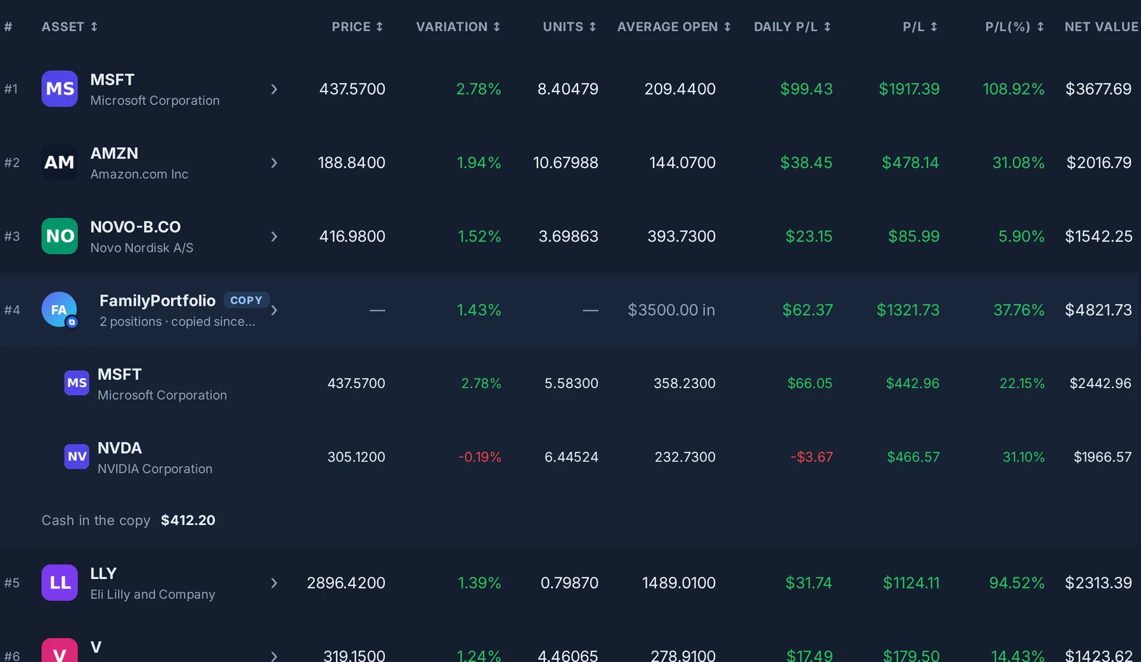1141x662 pixels.
Task: Click the $3500.00 in invested amount
Action: [x=671, y=309]
